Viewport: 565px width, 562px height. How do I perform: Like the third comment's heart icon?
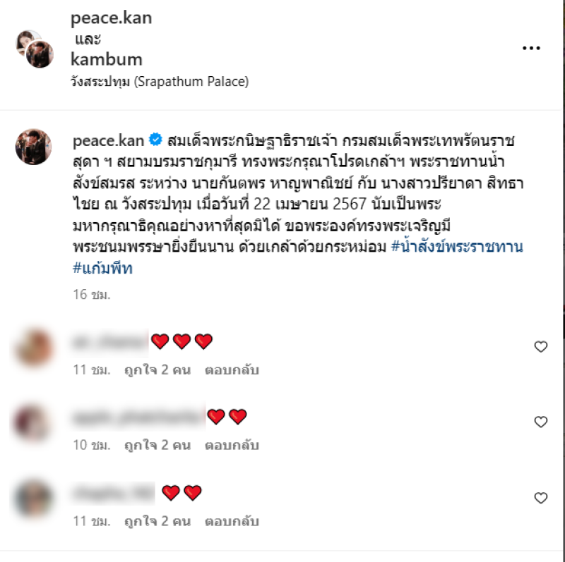540,498
